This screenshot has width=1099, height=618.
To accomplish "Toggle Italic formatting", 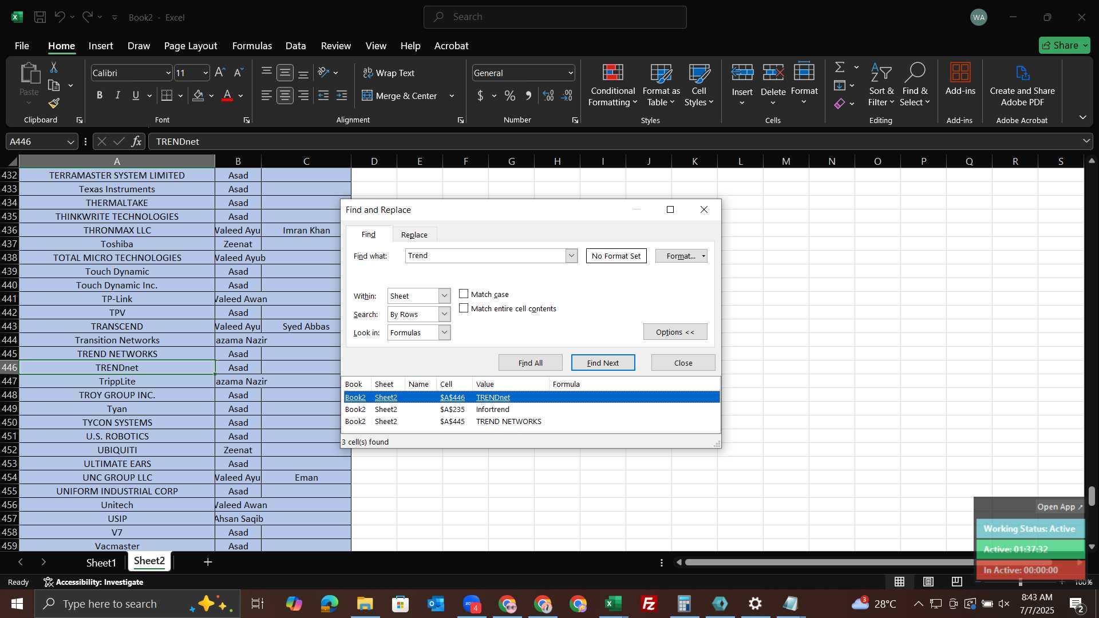I will pos(118,96).
